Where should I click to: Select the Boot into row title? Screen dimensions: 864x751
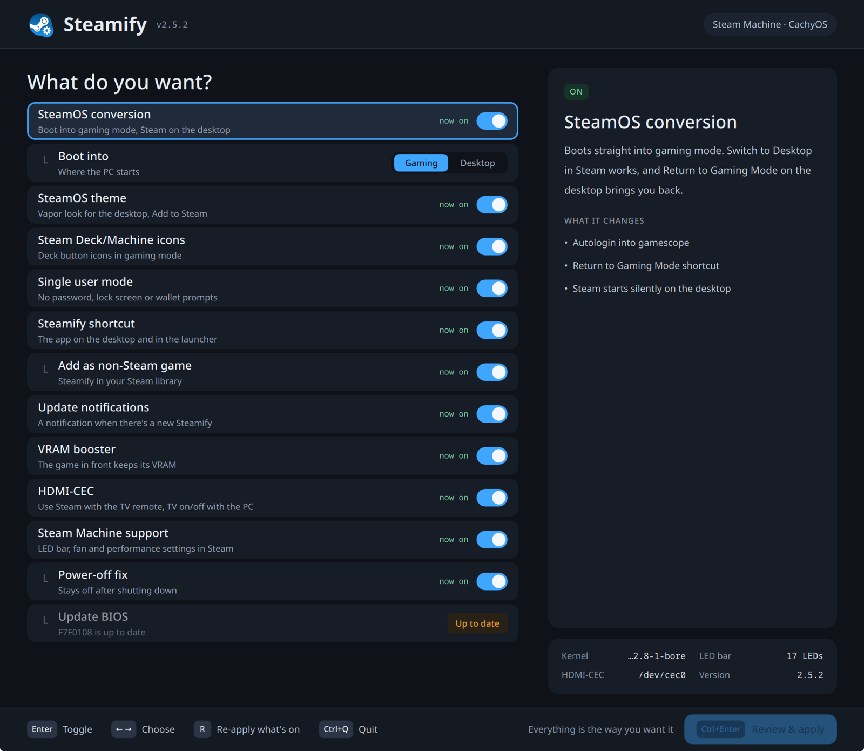83,156
